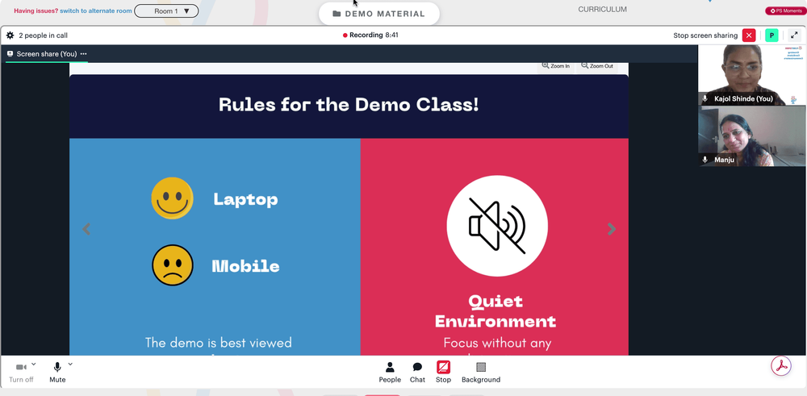This screenshot has height=396, width=807.
Task: Select the Screen share (You) tab
Action: (x=46, y=54)
